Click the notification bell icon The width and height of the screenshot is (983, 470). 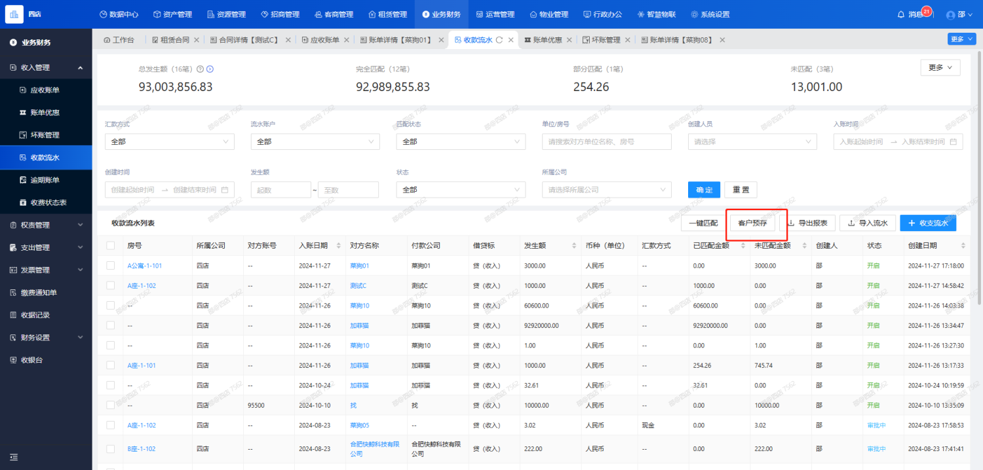[x=901, y=14]
